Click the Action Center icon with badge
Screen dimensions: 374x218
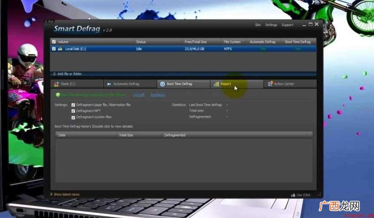(270, 83)
